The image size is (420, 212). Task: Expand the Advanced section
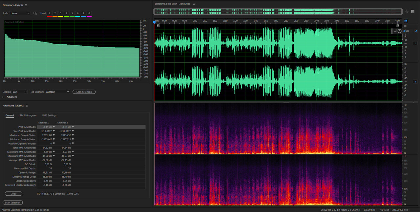click(3, 97)
